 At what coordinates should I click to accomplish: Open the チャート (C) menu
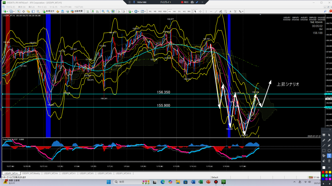tap(42, 7)
